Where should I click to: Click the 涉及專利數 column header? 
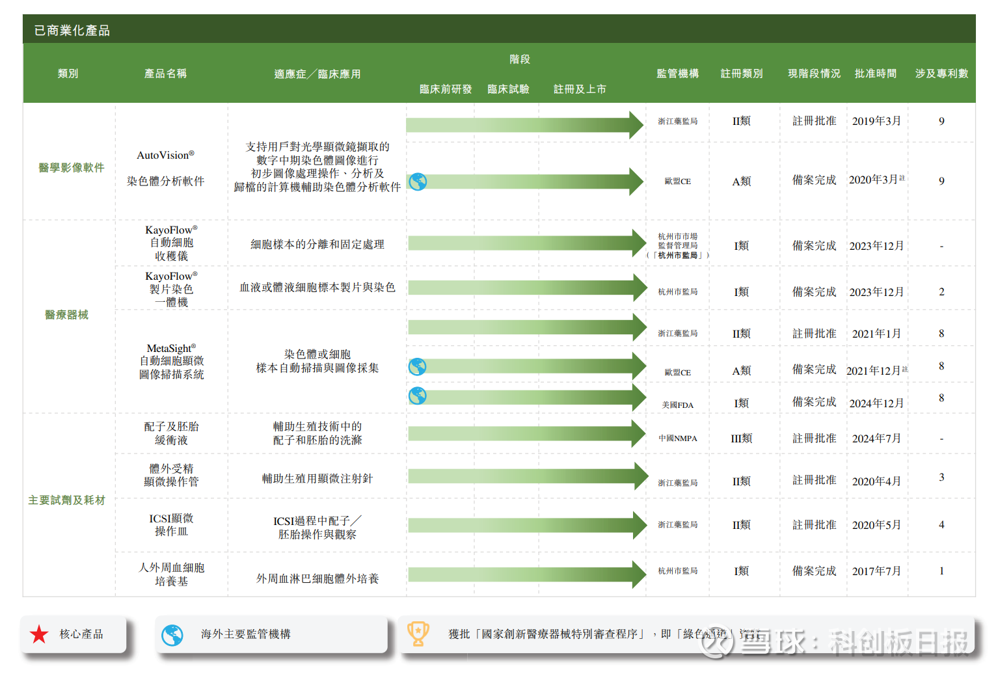[941, 74]
